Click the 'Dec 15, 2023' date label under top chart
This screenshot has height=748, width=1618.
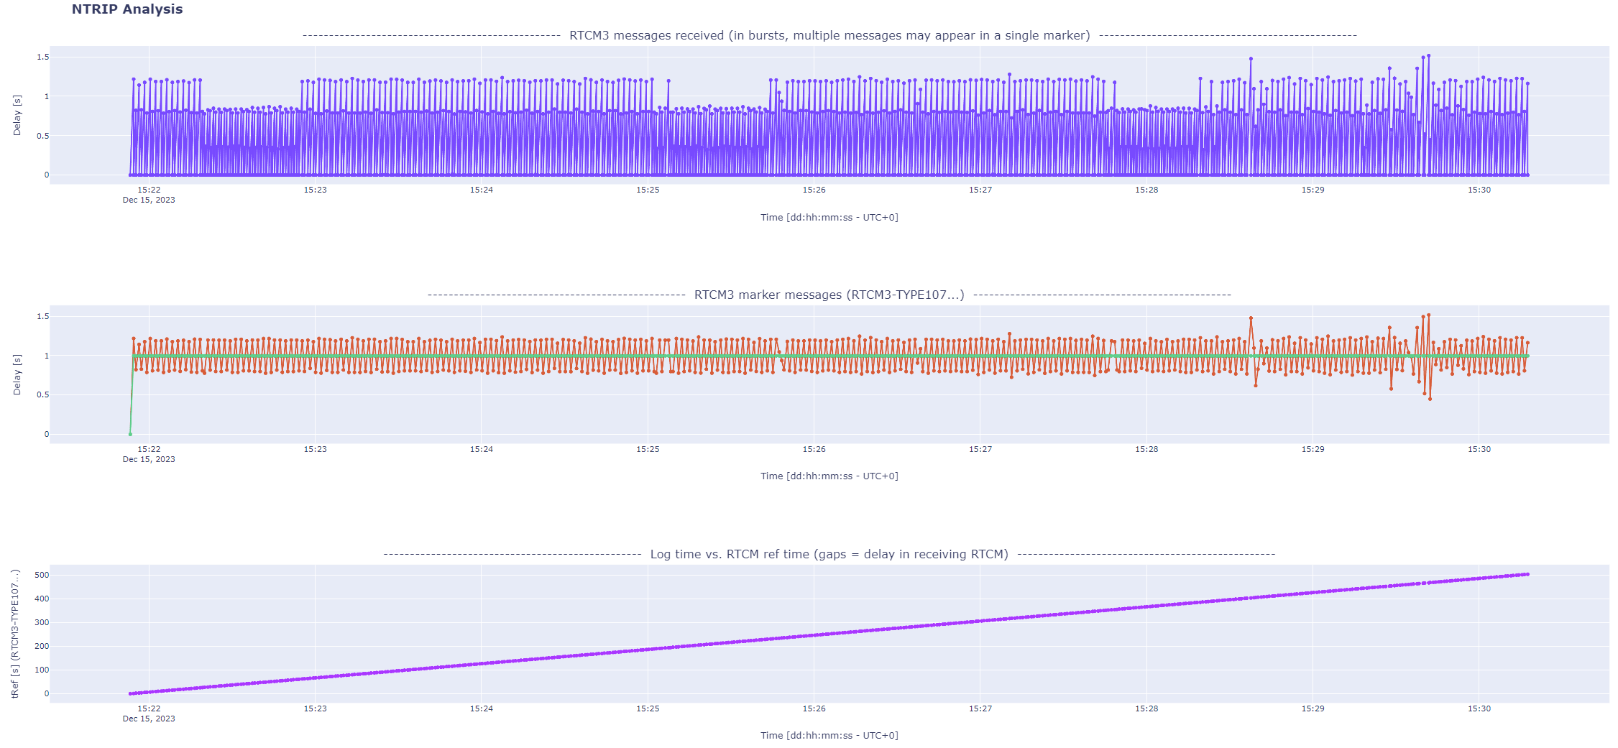(149, 200)
